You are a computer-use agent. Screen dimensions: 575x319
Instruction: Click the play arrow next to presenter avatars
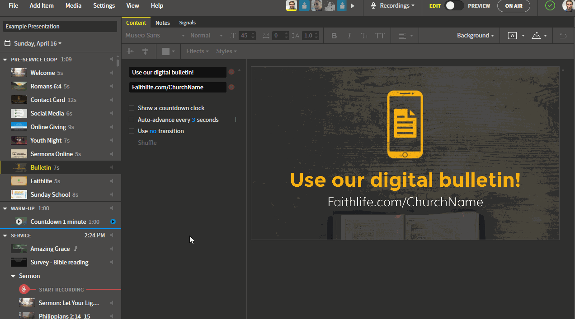[x=353, y=6]
